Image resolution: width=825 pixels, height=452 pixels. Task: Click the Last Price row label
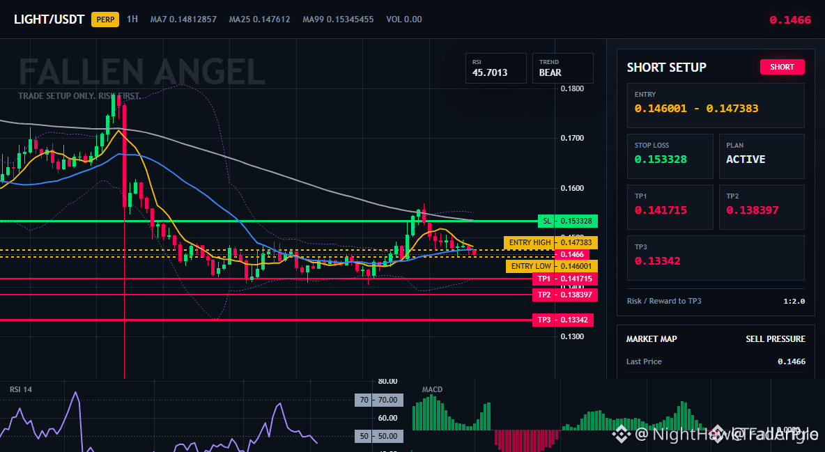tap(644, 361)
